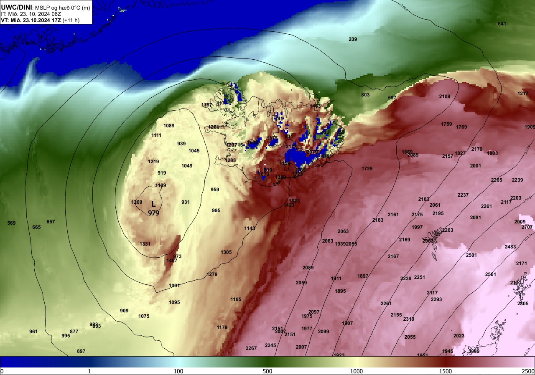Click the 2059 height value
Viewport: 535px width, 375px height.
click(301, 283)
